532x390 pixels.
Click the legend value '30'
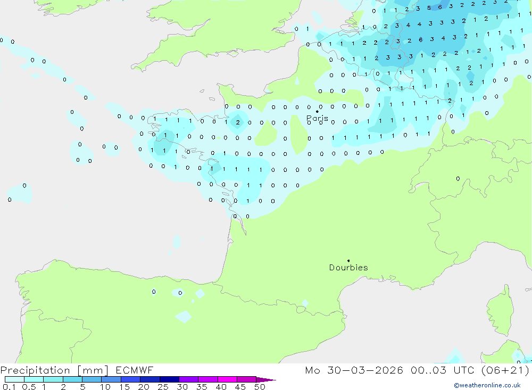(x=182, y=387)
